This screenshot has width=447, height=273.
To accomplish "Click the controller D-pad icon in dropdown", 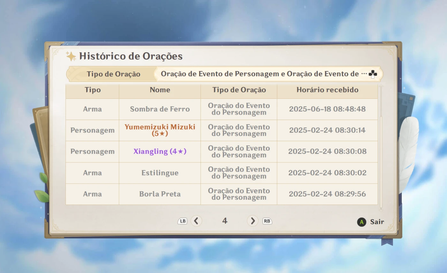I will pyautogui.click(x=373, y=75).
